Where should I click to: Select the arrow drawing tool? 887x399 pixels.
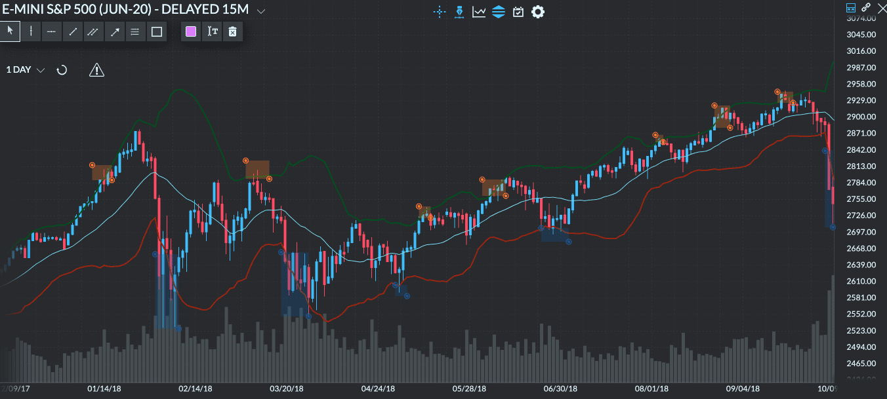(x=114, y=31)
